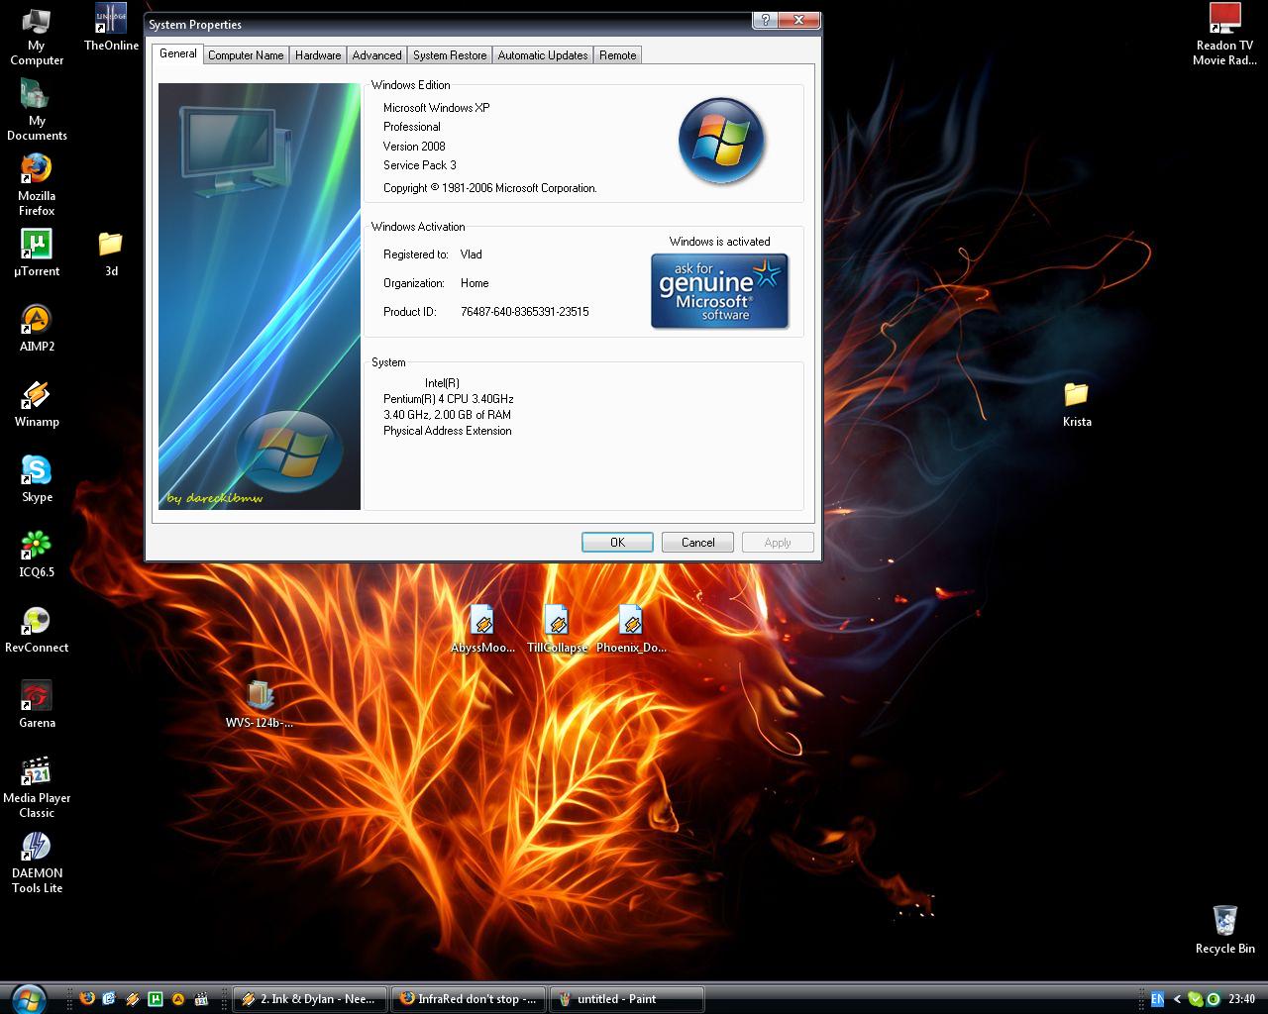Select the TillCollapse file on desktop
1268x1014 pixels.
tap(557, 630)
